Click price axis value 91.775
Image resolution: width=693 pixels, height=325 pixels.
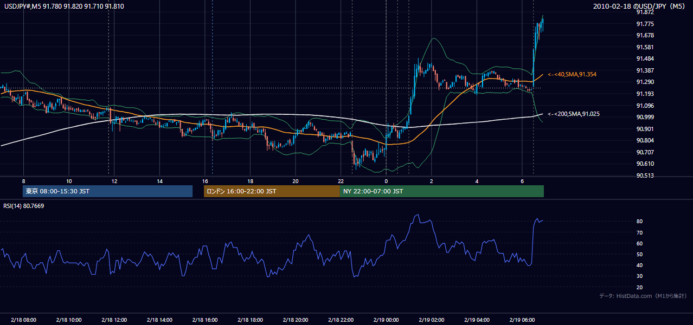(645, 24)
